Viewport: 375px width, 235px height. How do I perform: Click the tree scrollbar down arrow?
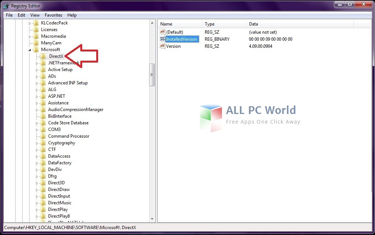click(152, 219)
